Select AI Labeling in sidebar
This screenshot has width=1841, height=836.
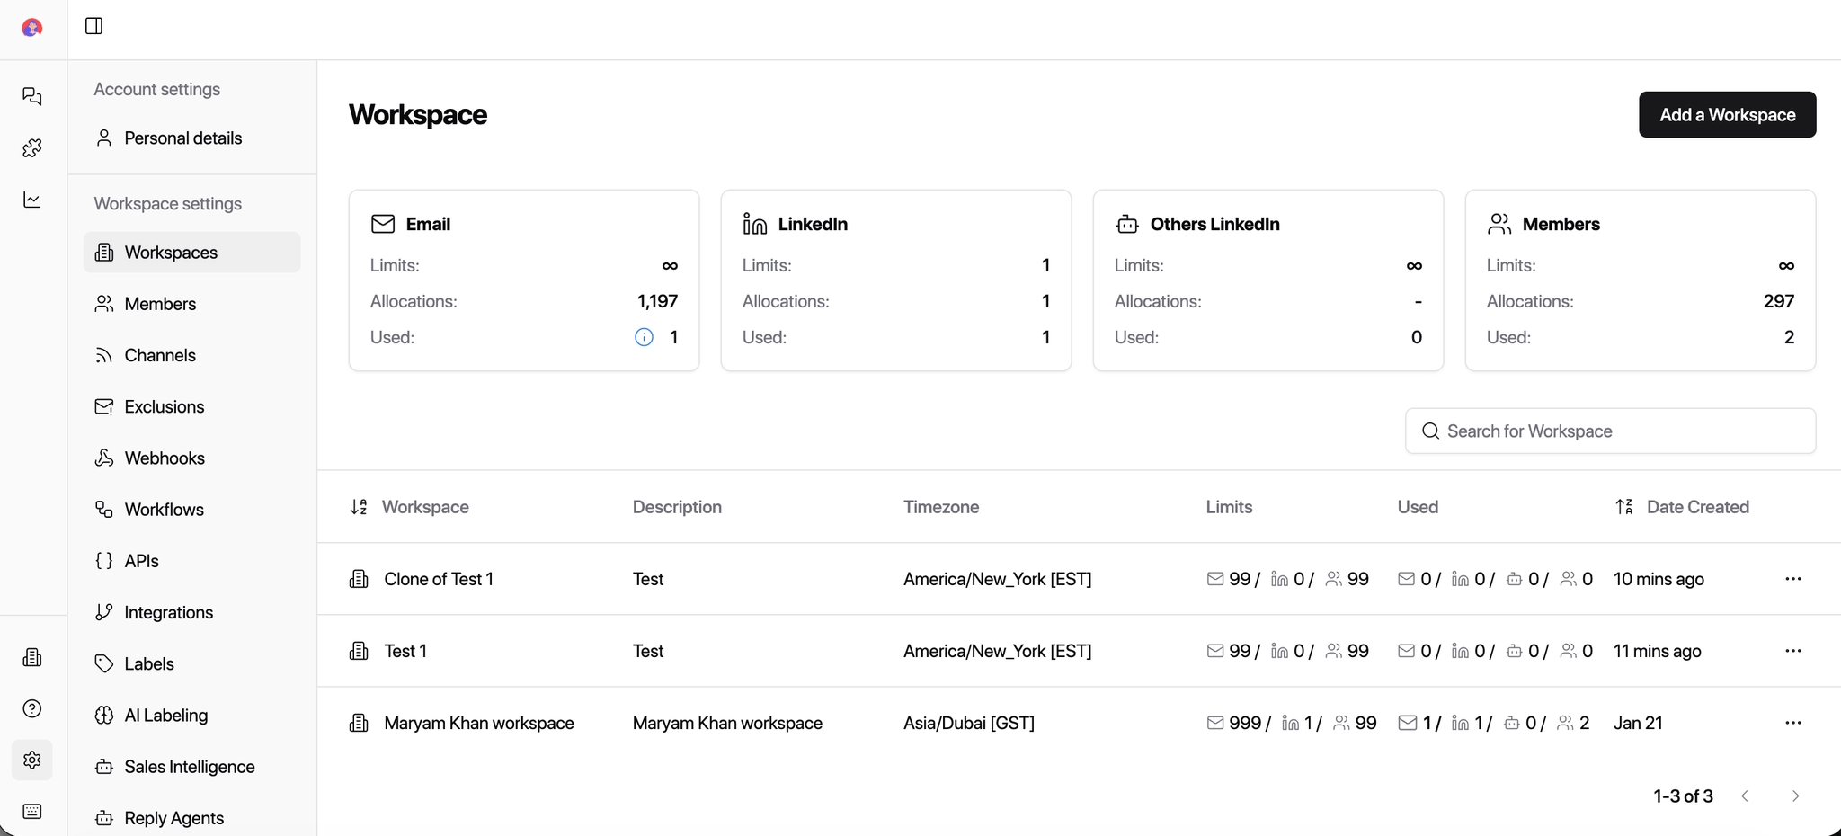tap(166, 716)
